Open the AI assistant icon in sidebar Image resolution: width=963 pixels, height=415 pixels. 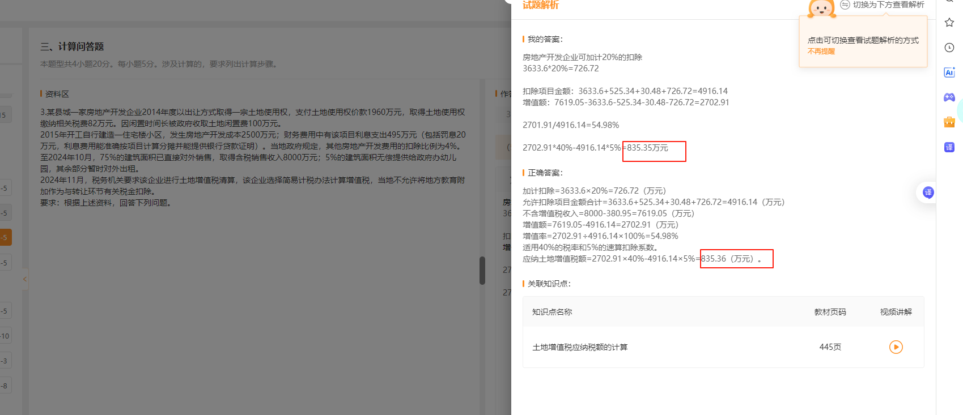point(949,72)
